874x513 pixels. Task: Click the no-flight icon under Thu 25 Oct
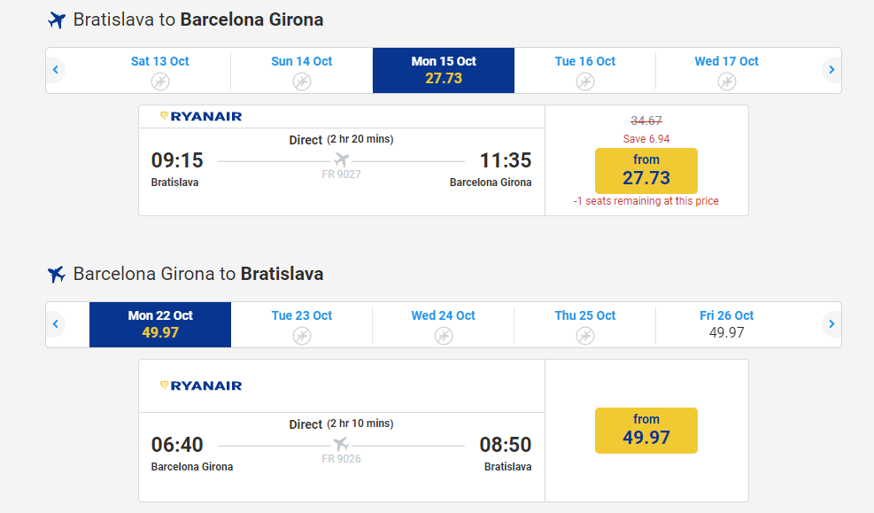(585, 336)
